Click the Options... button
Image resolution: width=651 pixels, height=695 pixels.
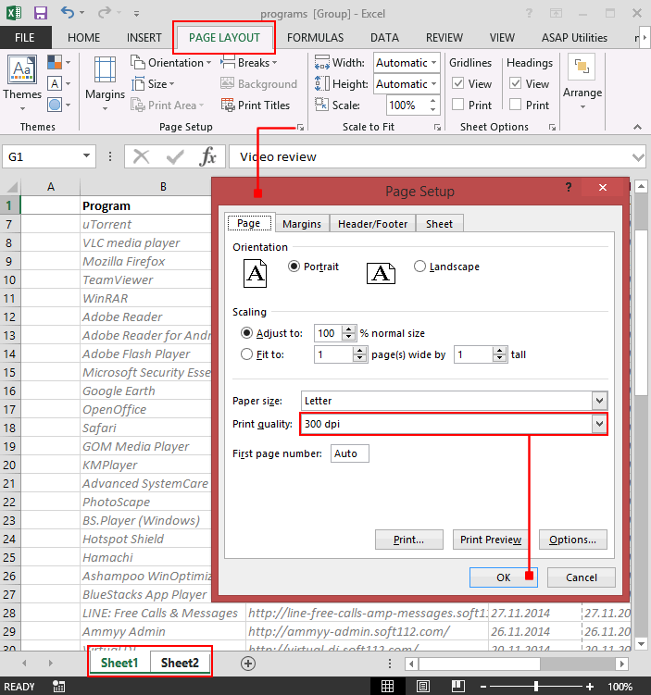(x=572, y=540)
